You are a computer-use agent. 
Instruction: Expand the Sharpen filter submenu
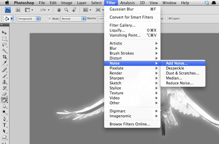click(132, 78)
